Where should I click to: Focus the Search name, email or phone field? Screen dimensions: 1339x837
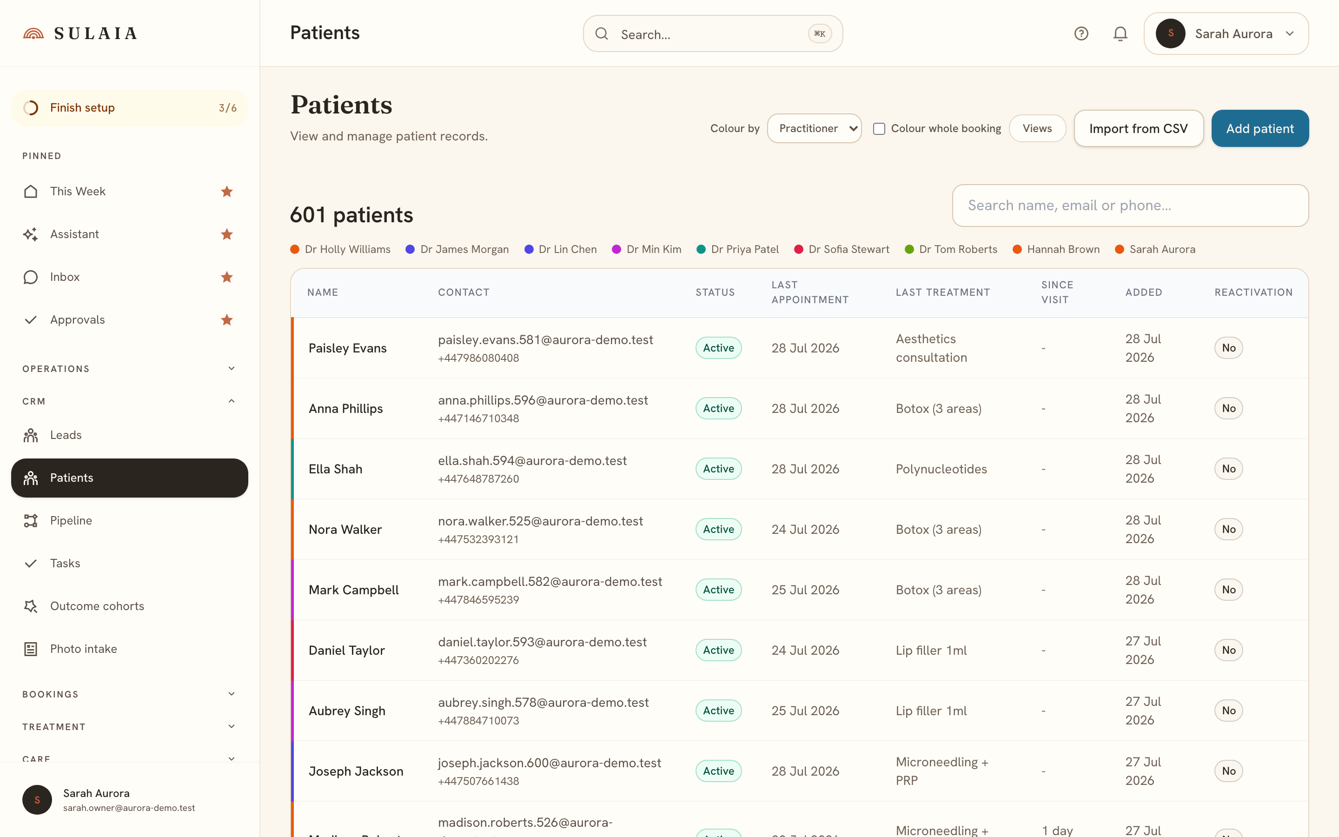[x=1130, y=206]
